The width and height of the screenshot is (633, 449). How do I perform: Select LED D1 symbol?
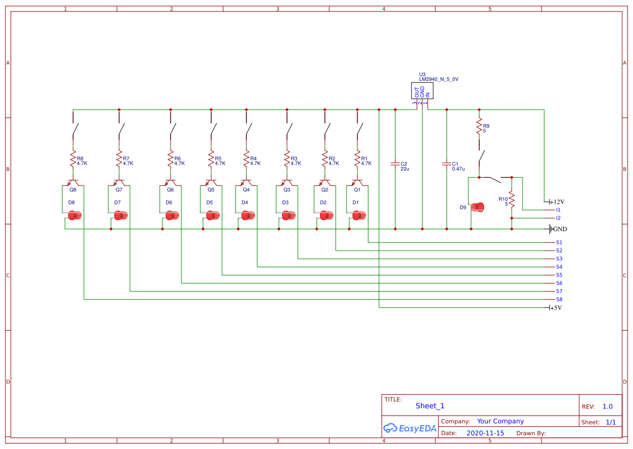point(358,215)
